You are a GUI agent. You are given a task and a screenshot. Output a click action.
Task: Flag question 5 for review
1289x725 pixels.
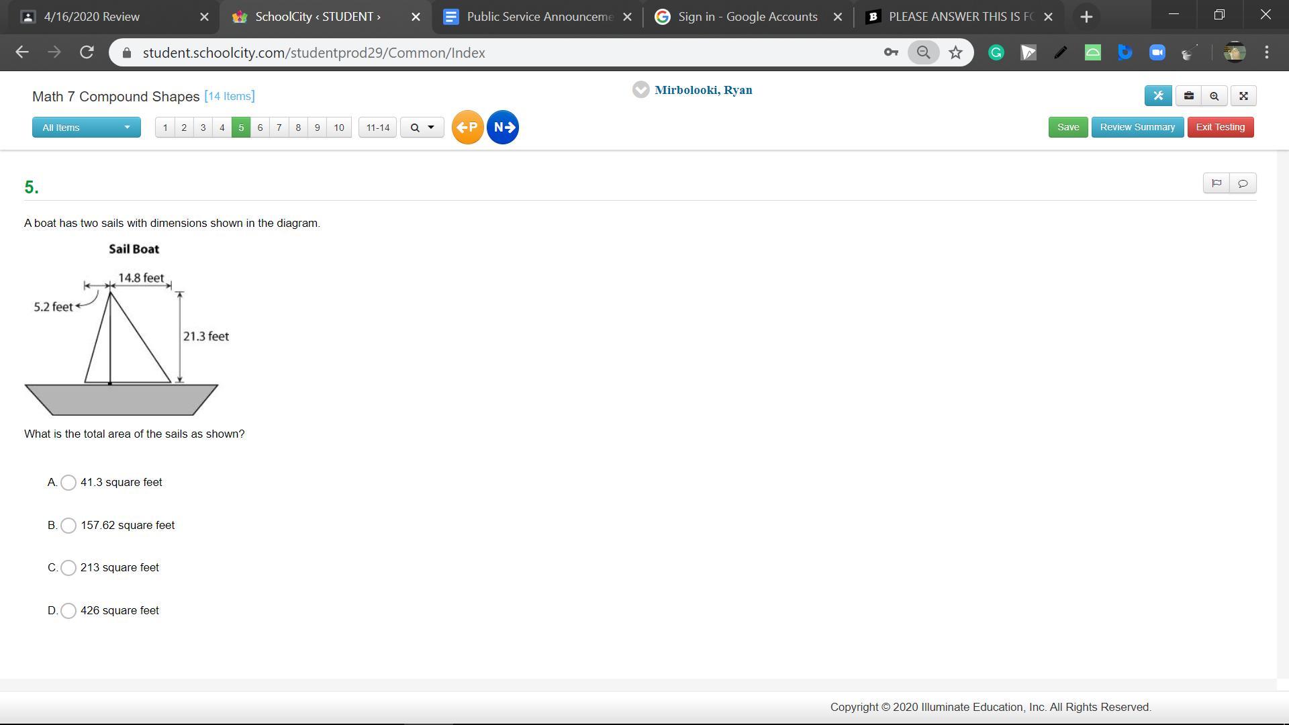pyautogui.click(x=1216, y=183)
